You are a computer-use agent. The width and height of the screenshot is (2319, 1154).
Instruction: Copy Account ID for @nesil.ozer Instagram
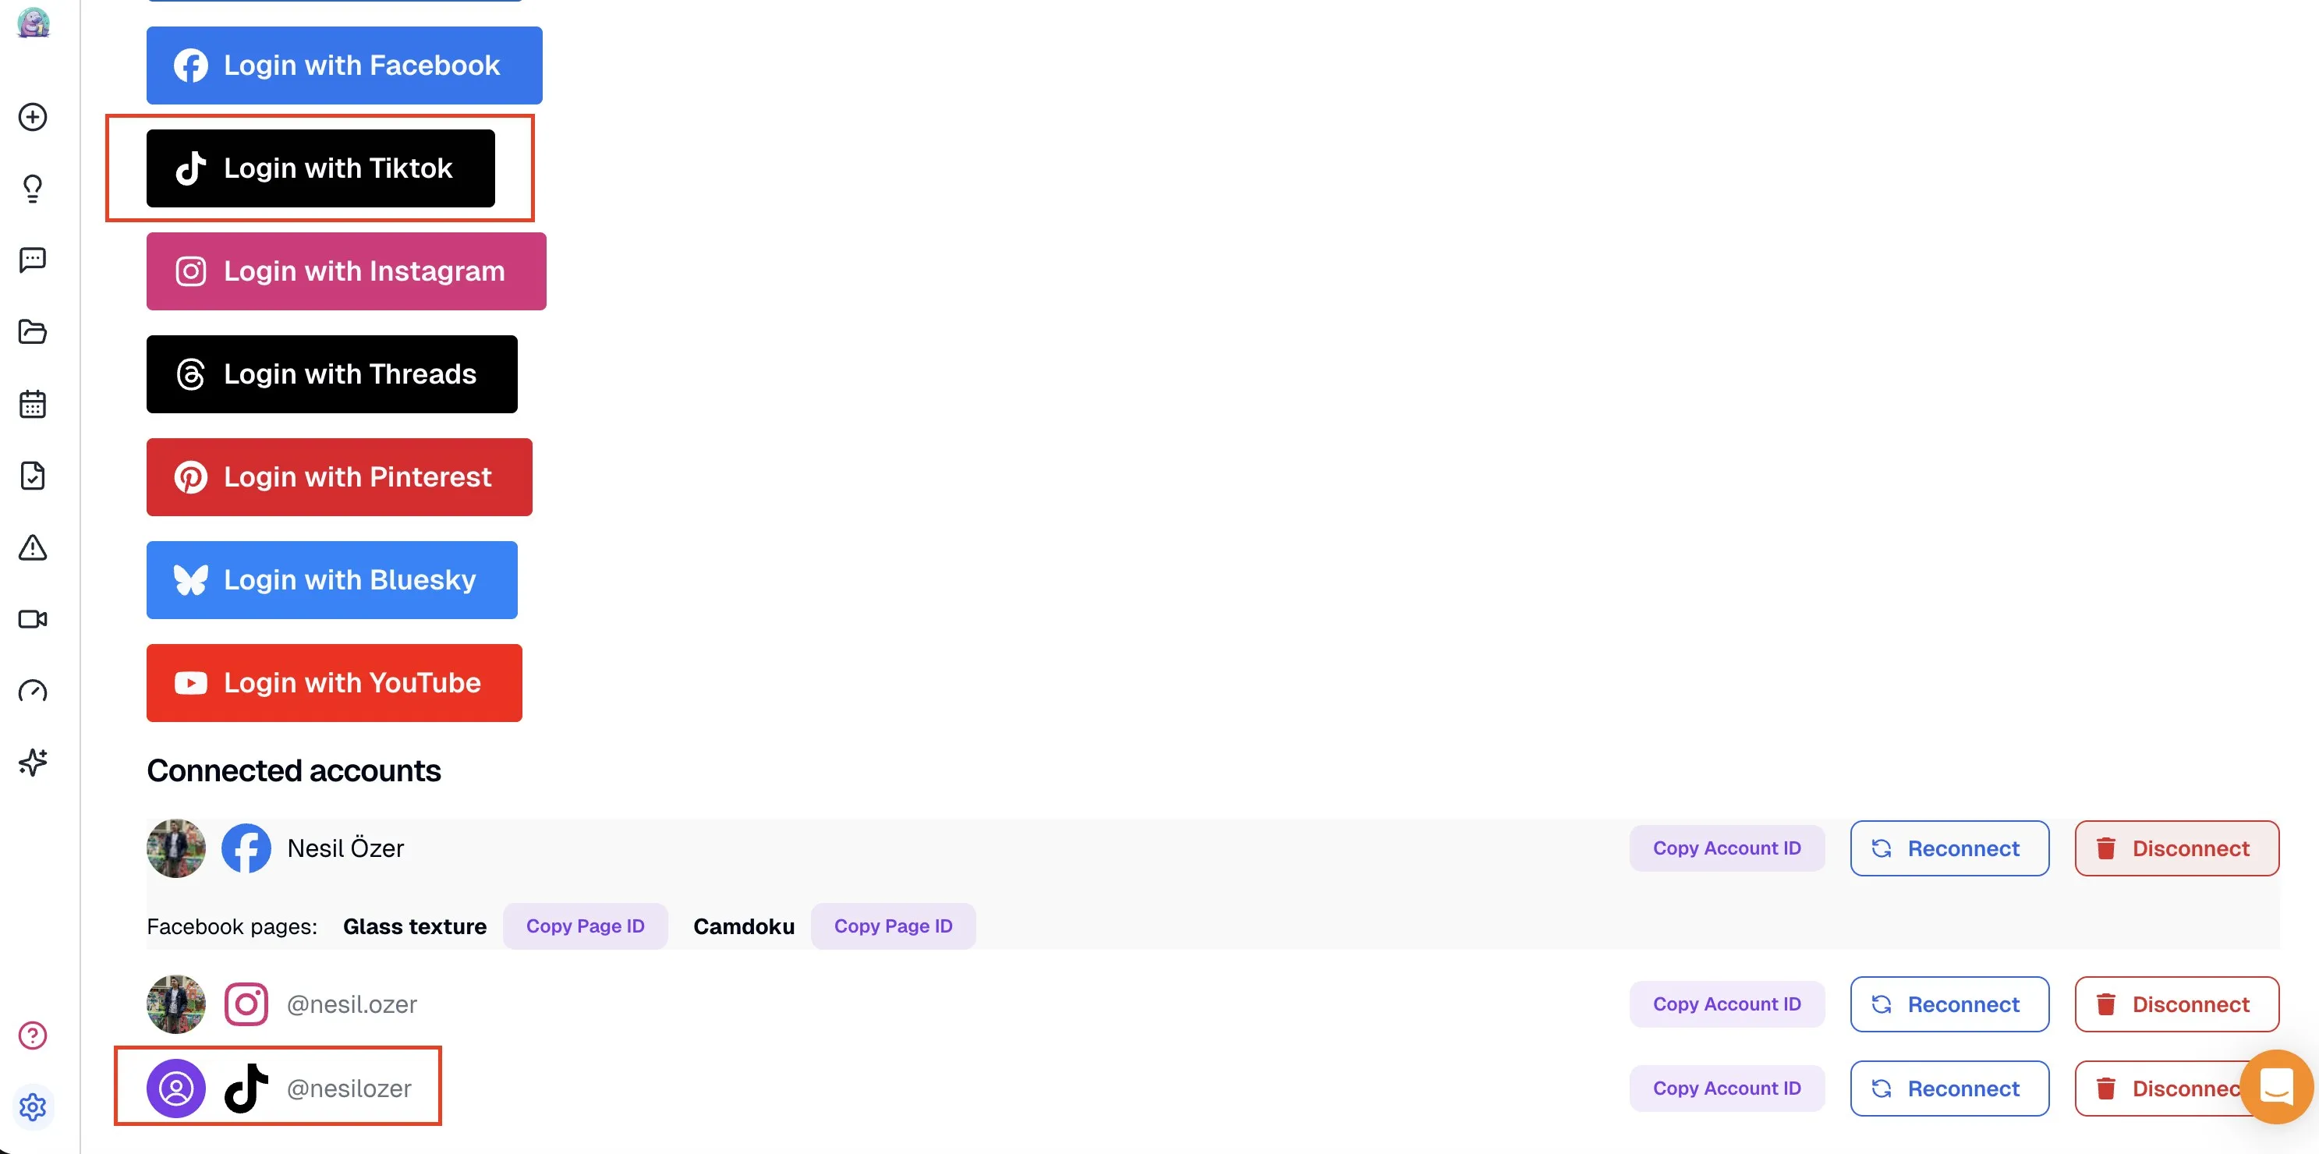[x=1726, y=1004]
